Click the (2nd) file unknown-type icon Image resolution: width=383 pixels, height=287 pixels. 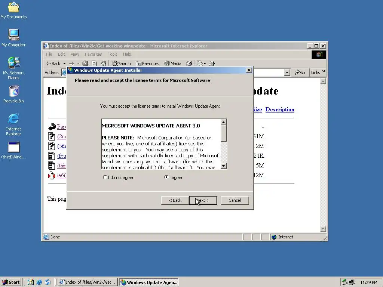pyautogui.click(x=52, y=136)
